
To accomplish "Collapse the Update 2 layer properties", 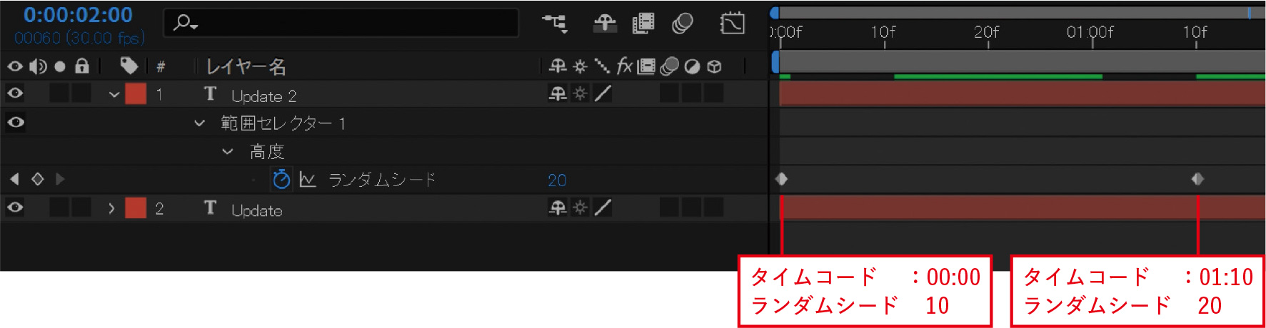I will [114, 94].
